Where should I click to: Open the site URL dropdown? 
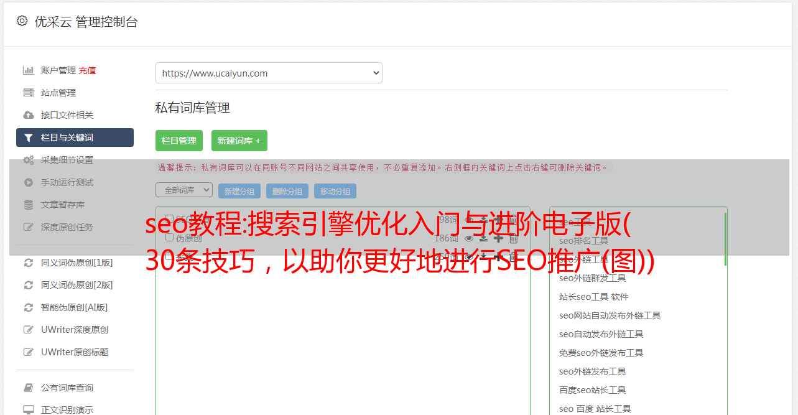click(269, 73)
